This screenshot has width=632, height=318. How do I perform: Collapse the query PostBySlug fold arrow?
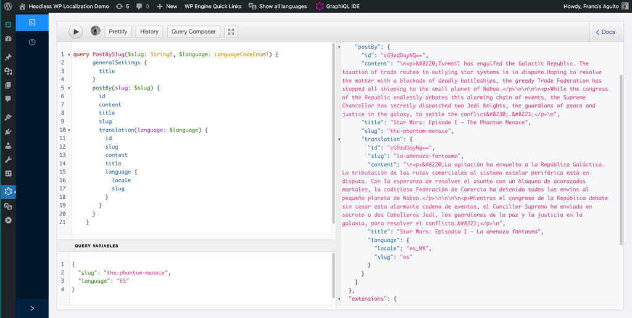click(69, 55)
